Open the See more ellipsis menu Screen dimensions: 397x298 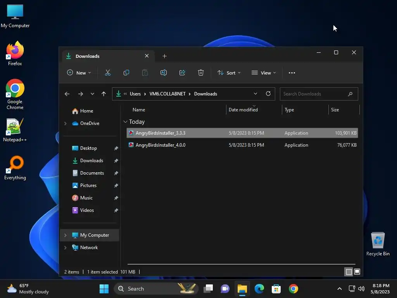292,73
